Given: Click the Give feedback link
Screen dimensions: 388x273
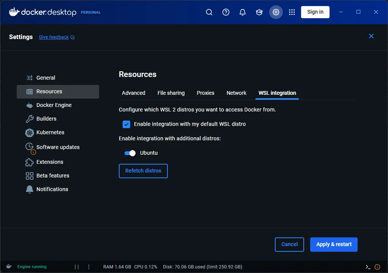Looking at the screenshot, I should pos(54,37).
